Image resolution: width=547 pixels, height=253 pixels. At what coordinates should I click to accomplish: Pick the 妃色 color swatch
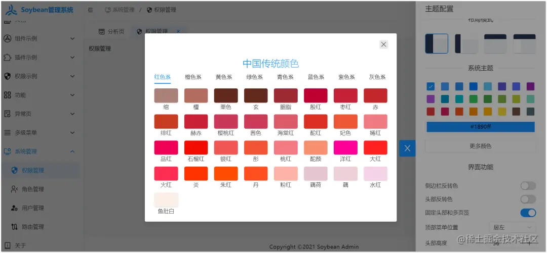[x=345, y=122]
